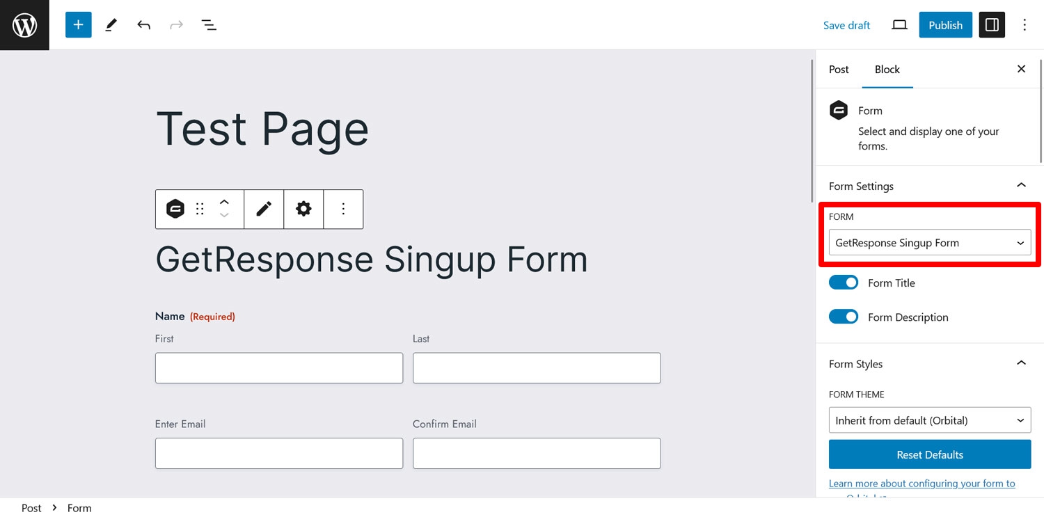
Task: Open the block inserter plus button
Action: tap(79, 25)
